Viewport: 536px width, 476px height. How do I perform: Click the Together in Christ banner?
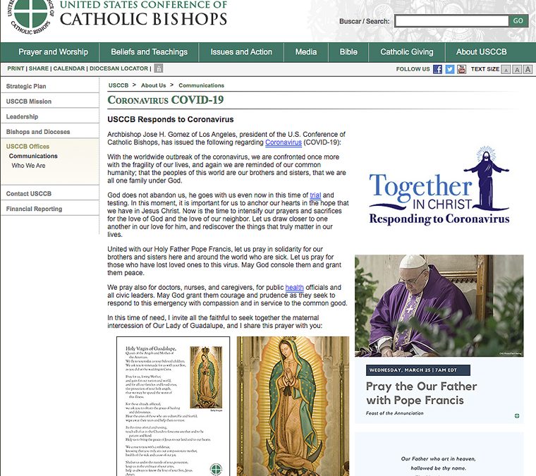(x=439, y=185)
